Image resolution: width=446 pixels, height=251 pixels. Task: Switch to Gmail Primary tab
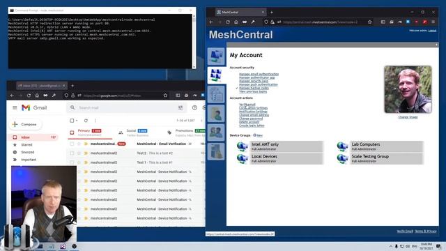89,132
